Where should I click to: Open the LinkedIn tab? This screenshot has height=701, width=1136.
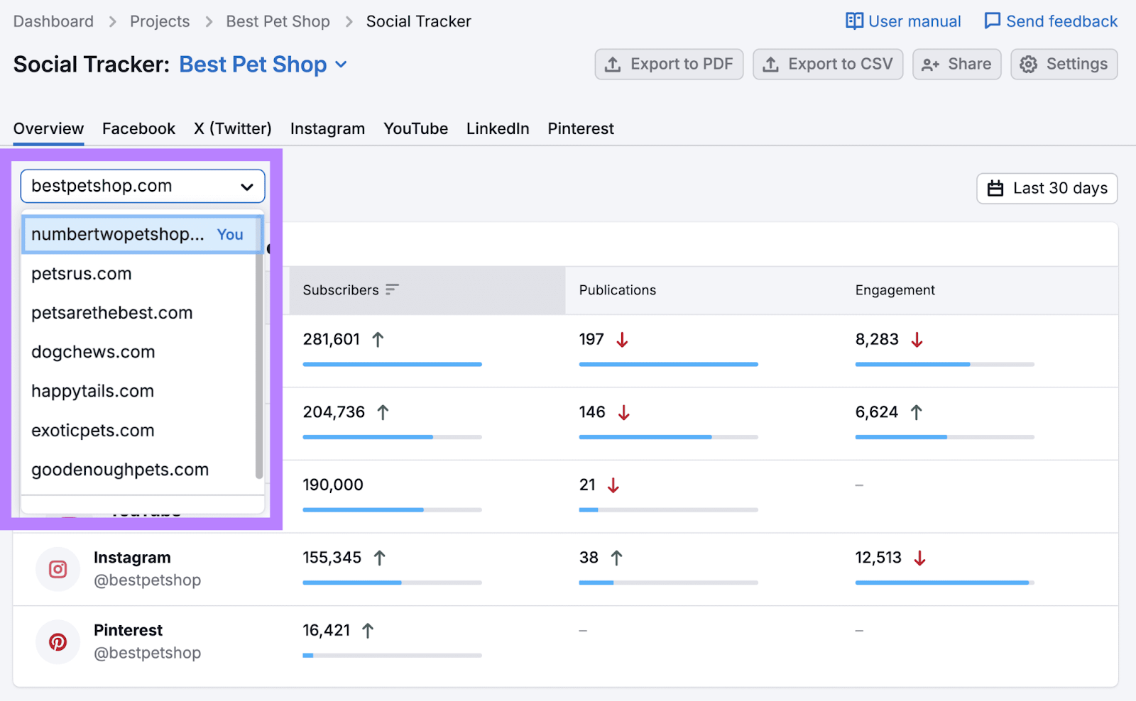coord(498,128)
